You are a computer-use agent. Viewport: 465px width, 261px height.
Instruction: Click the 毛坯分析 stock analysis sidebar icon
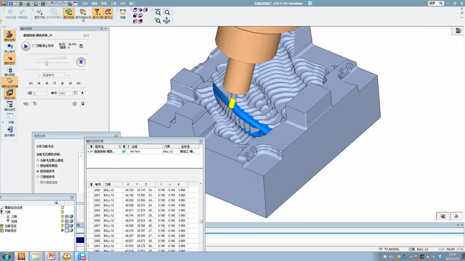click(10, 94)
